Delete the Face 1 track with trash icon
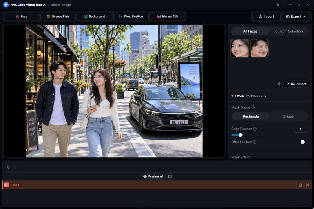The width and height of the screenshot is (314, 209). pos(300,185)
